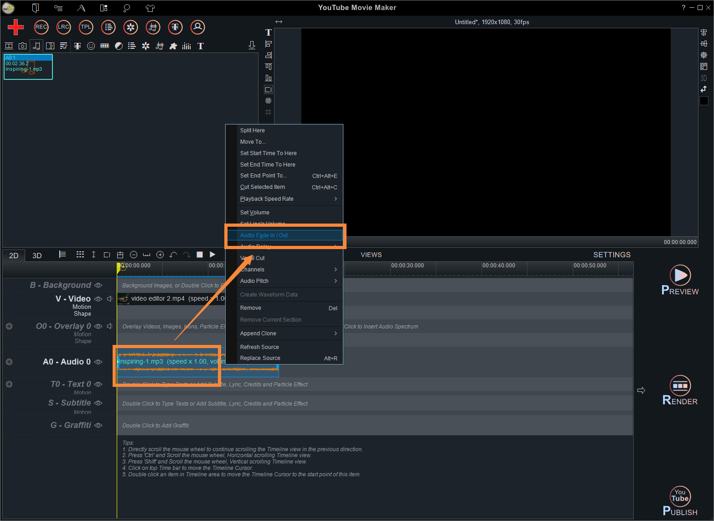
Task: Toggle visibility eye of G - Graffiti
Action: click(x=98, y=425)
